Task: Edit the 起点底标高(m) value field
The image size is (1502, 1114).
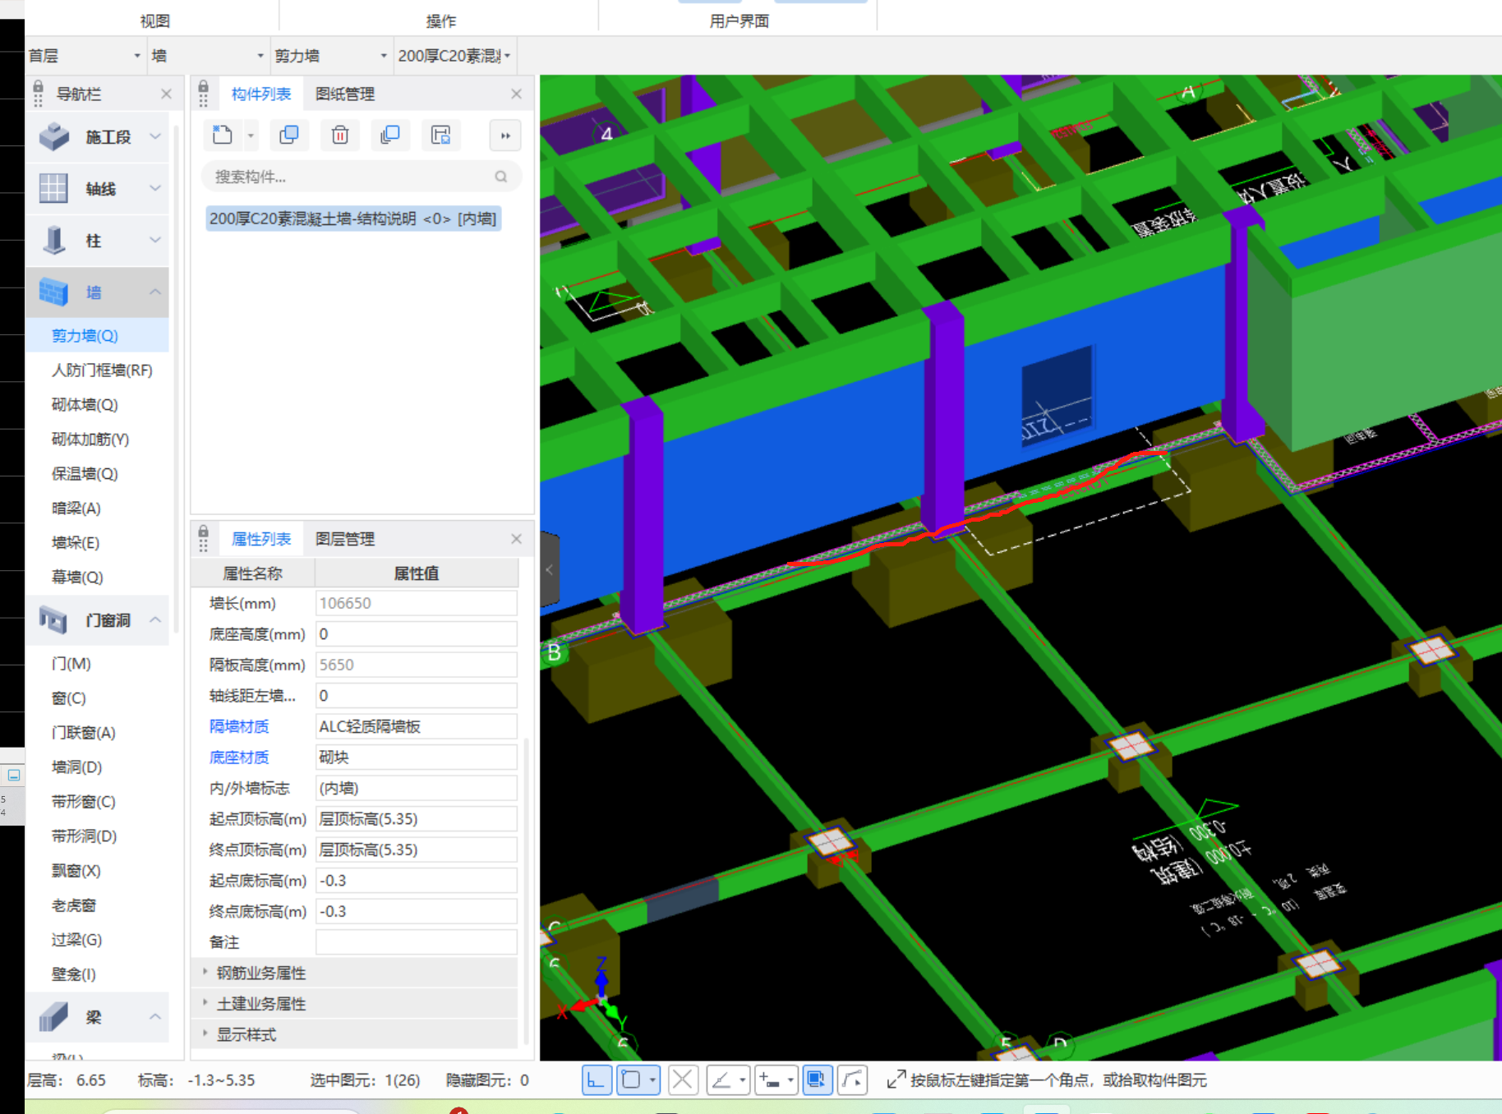Action: pos(417,880)
